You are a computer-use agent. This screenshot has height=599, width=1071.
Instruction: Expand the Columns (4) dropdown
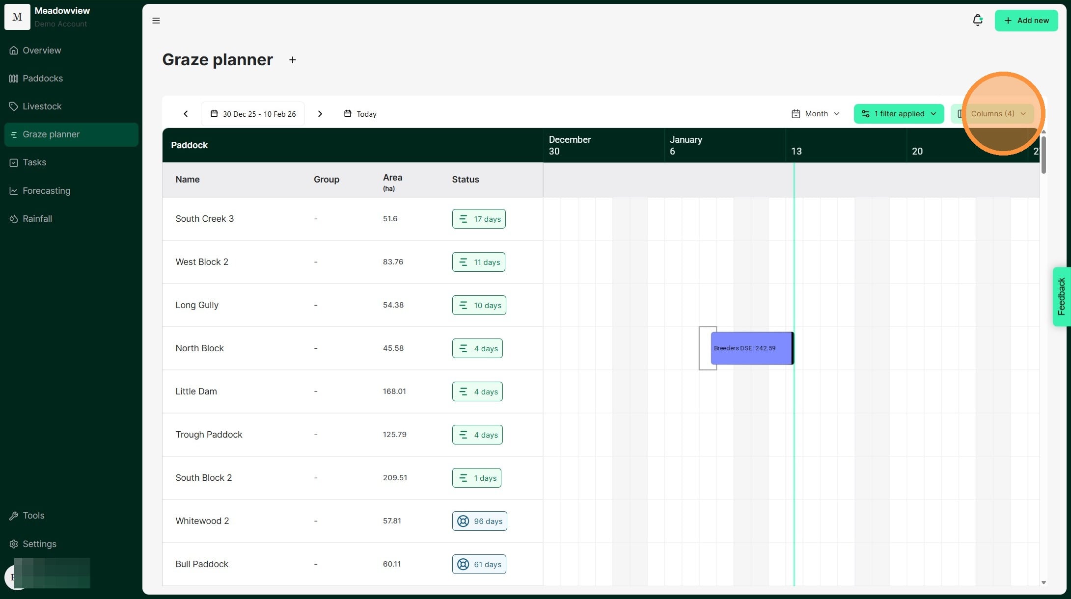pos(993,114)
